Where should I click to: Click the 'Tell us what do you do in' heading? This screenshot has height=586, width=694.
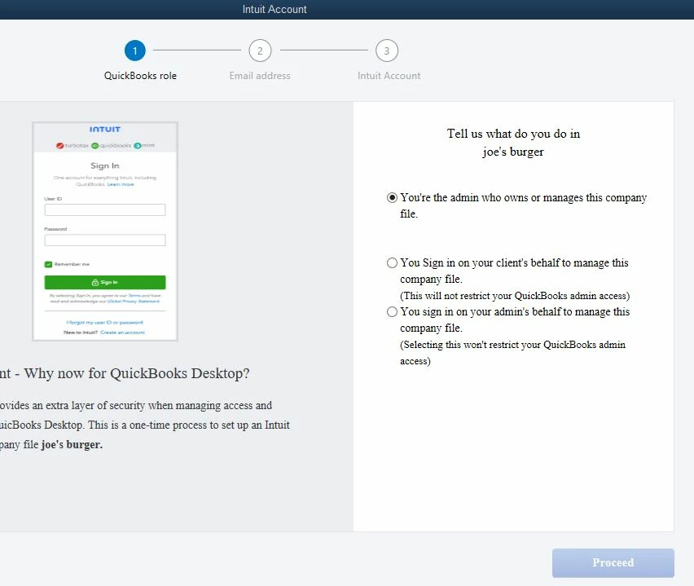coord(513,134)
